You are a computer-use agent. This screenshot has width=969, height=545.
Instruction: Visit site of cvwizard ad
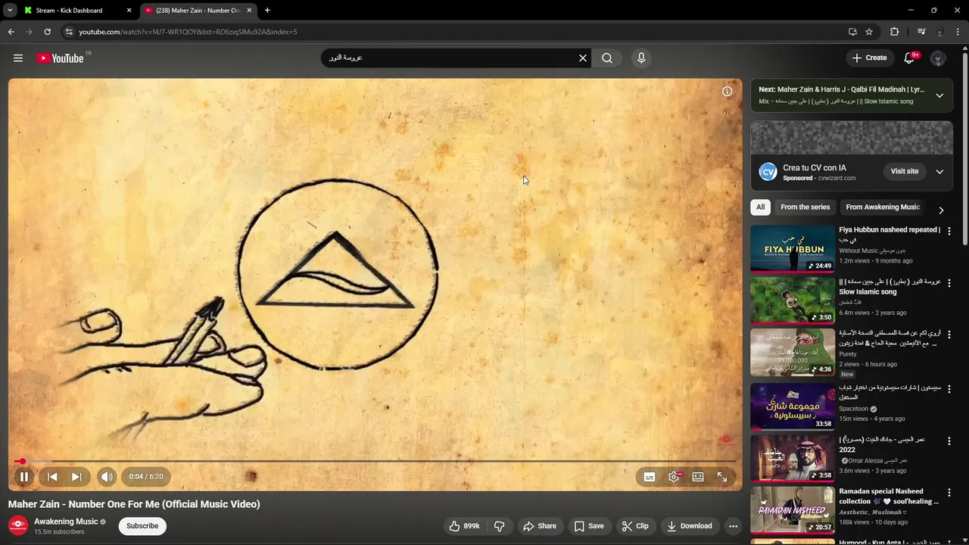904,172
